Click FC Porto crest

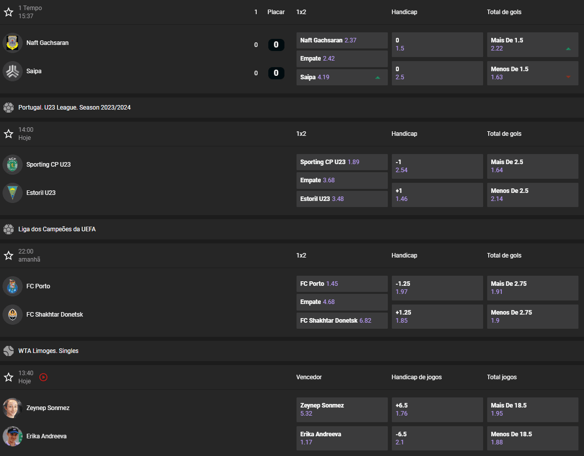coord(13,286)
